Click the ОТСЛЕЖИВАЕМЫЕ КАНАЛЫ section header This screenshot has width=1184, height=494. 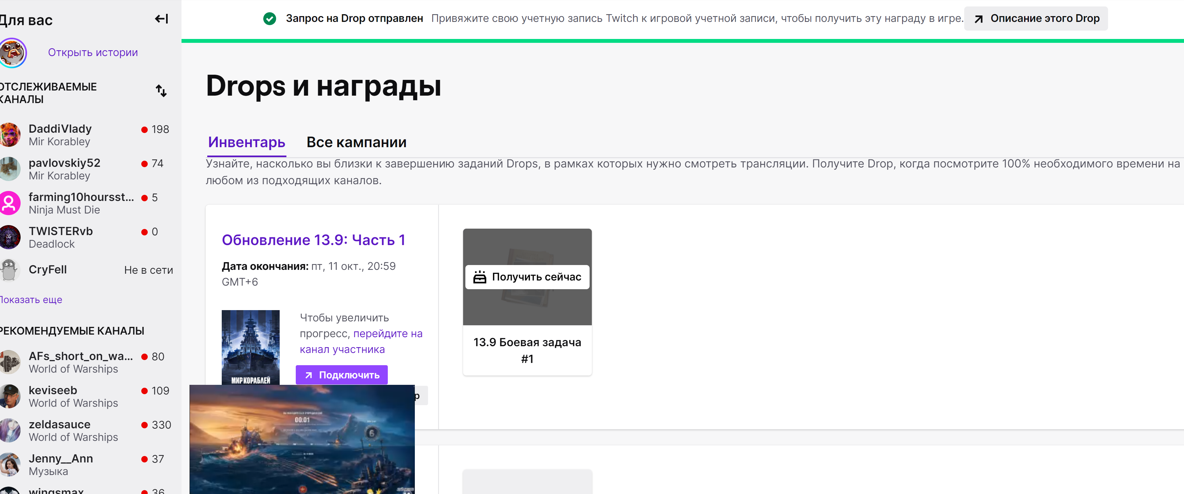pos(48,93)
